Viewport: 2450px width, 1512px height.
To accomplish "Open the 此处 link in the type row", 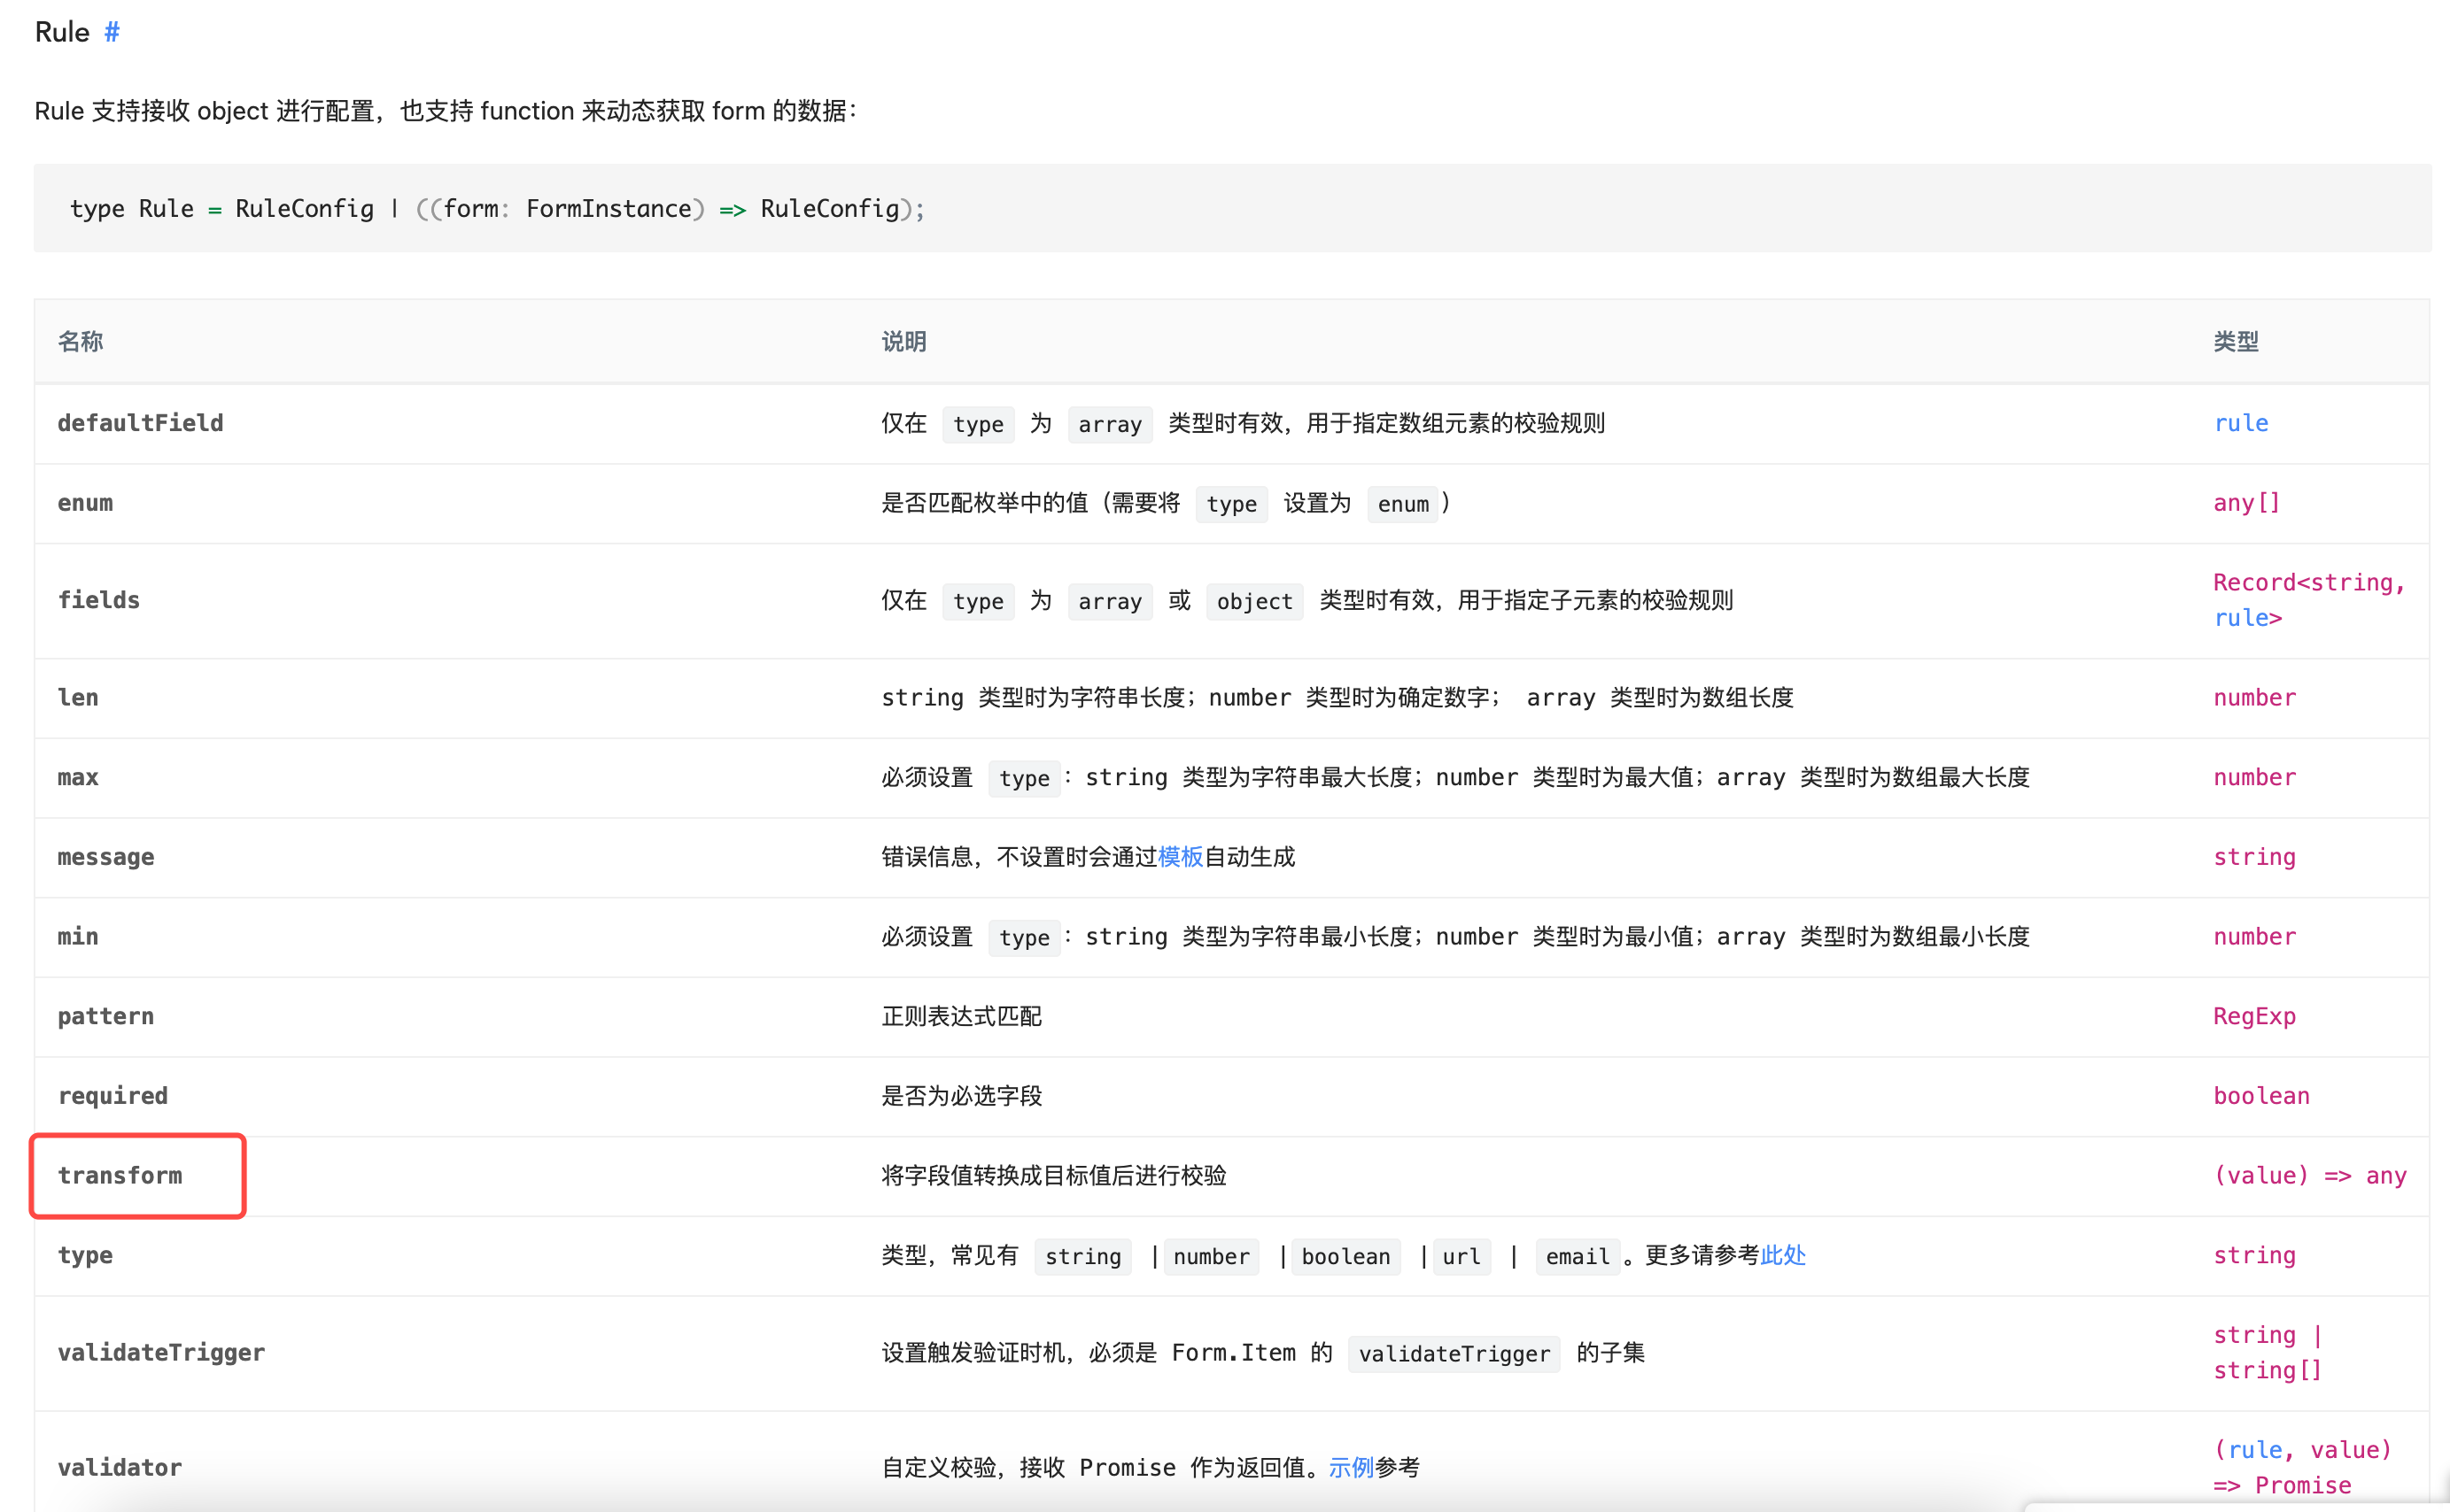I will coord(1783,1256).
